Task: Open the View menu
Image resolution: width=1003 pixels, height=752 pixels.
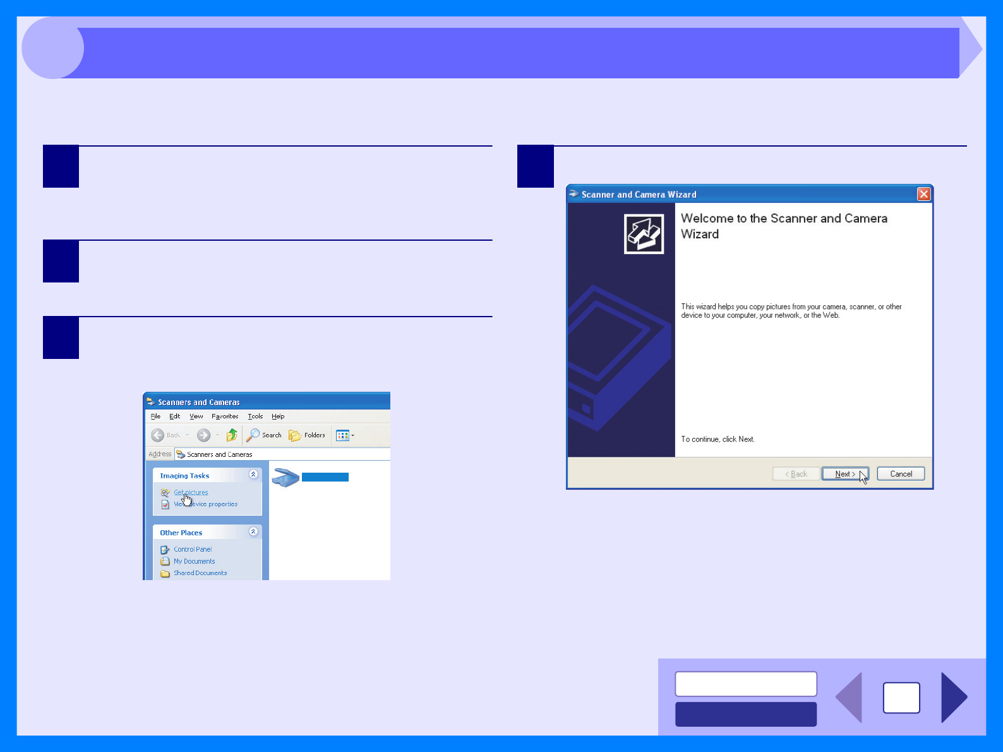Action: (196, 416)
